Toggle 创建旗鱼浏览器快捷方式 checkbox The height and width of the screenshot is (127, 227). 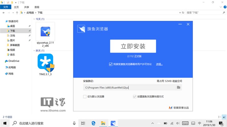134,96
